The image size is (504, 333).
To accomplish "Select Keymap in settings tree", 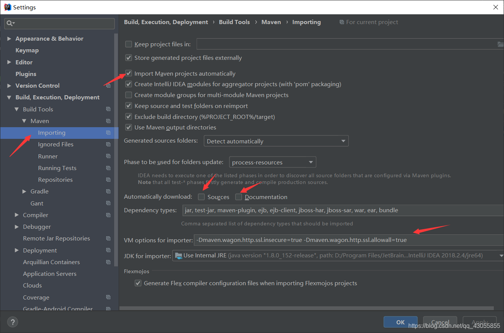I will tap(27, 50).
